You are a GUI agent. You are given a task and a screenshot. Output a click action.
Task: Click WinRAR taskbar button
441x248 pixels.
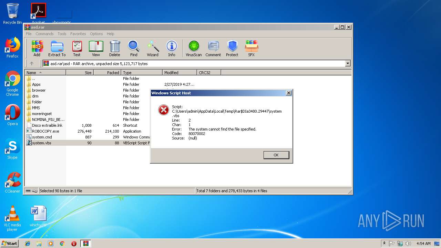[x=85, y=244]
